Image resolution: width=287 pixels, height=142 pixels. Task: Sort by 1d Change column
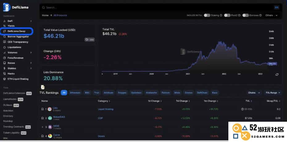(155, 101)
